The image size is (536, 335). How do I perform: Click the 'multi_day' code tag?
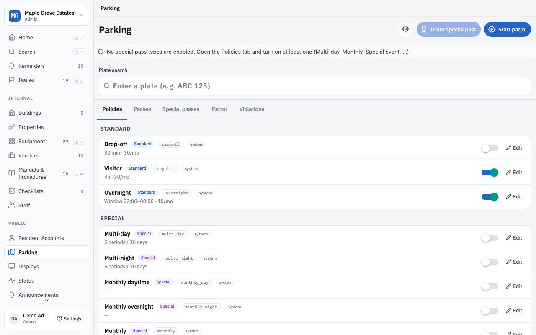tap(173, 234)
